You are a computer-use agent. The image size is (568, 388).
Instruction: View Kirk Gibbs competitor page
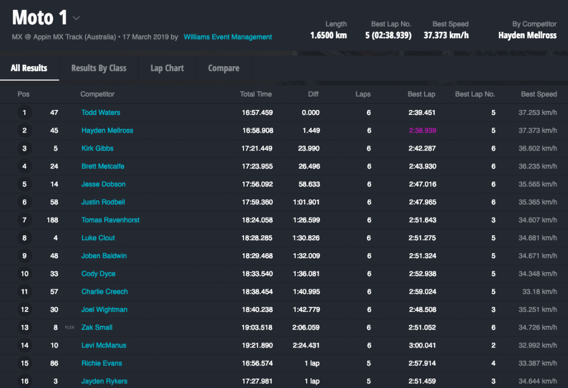[97, 148]
